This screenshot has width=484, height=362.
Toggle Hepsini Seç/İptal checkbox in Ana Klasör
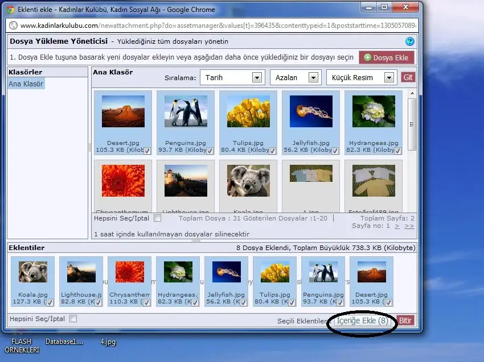157,218
